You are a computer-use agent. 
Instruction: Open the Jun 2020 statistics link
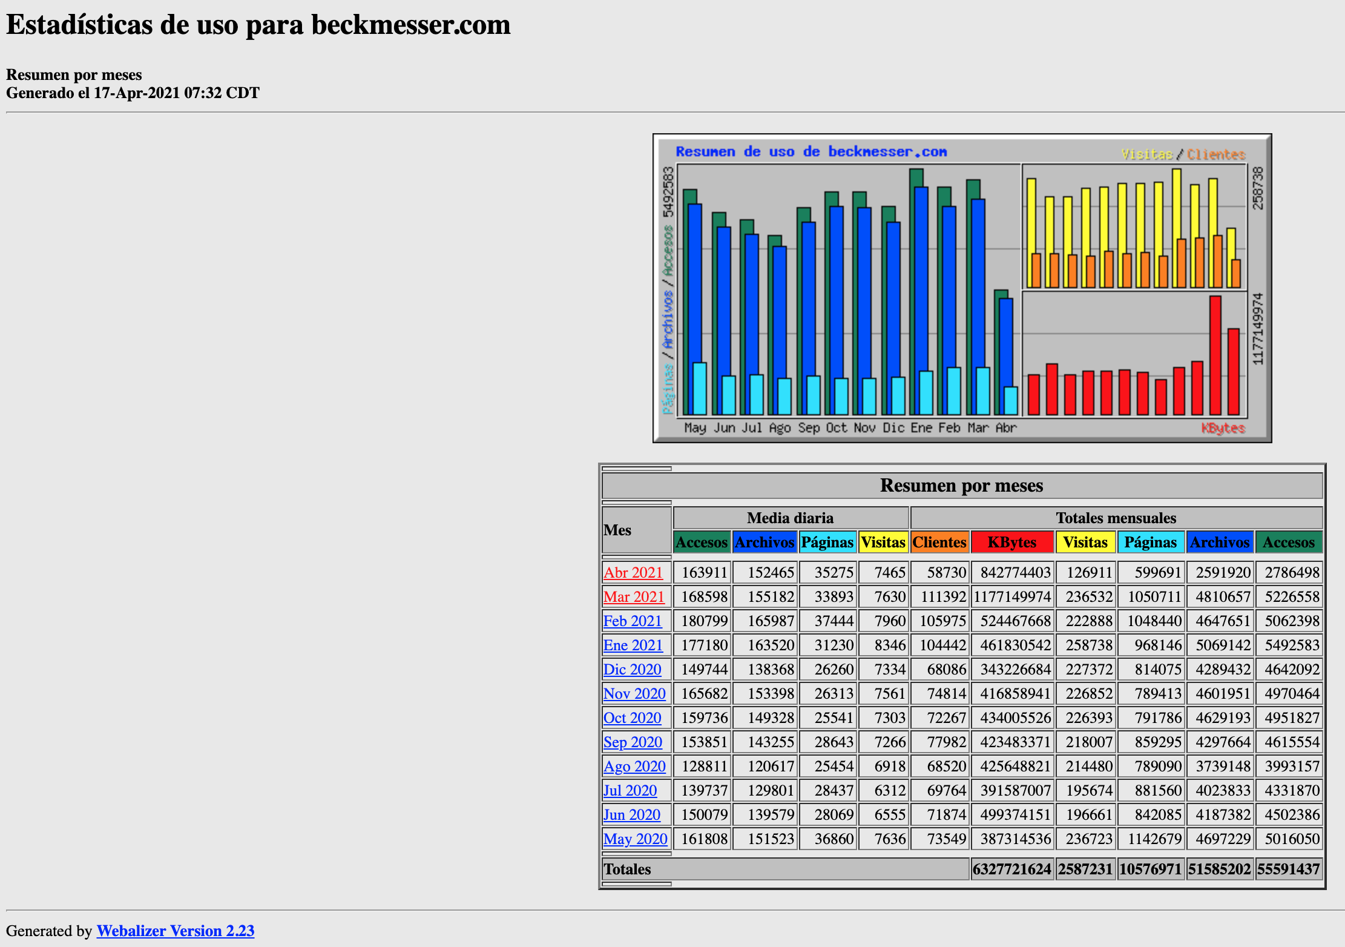632,814
